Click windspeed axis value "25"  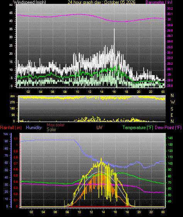point(11,45)
